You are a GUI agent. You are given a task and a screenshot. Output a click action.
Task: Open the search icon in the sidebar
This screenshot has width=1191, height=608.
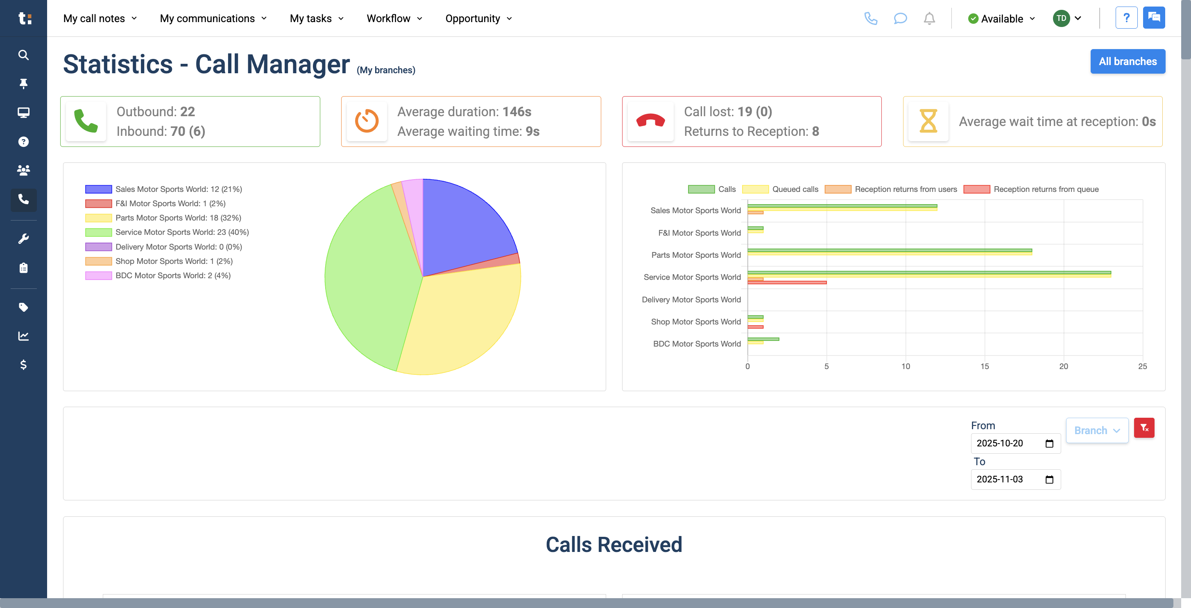pos(23,55)
